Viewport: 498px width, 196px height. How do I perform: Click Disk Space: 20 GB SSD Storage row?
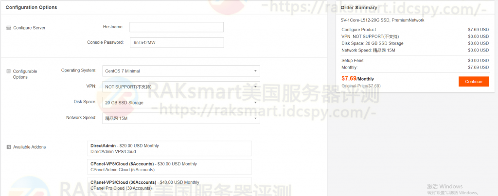(415, 43)
